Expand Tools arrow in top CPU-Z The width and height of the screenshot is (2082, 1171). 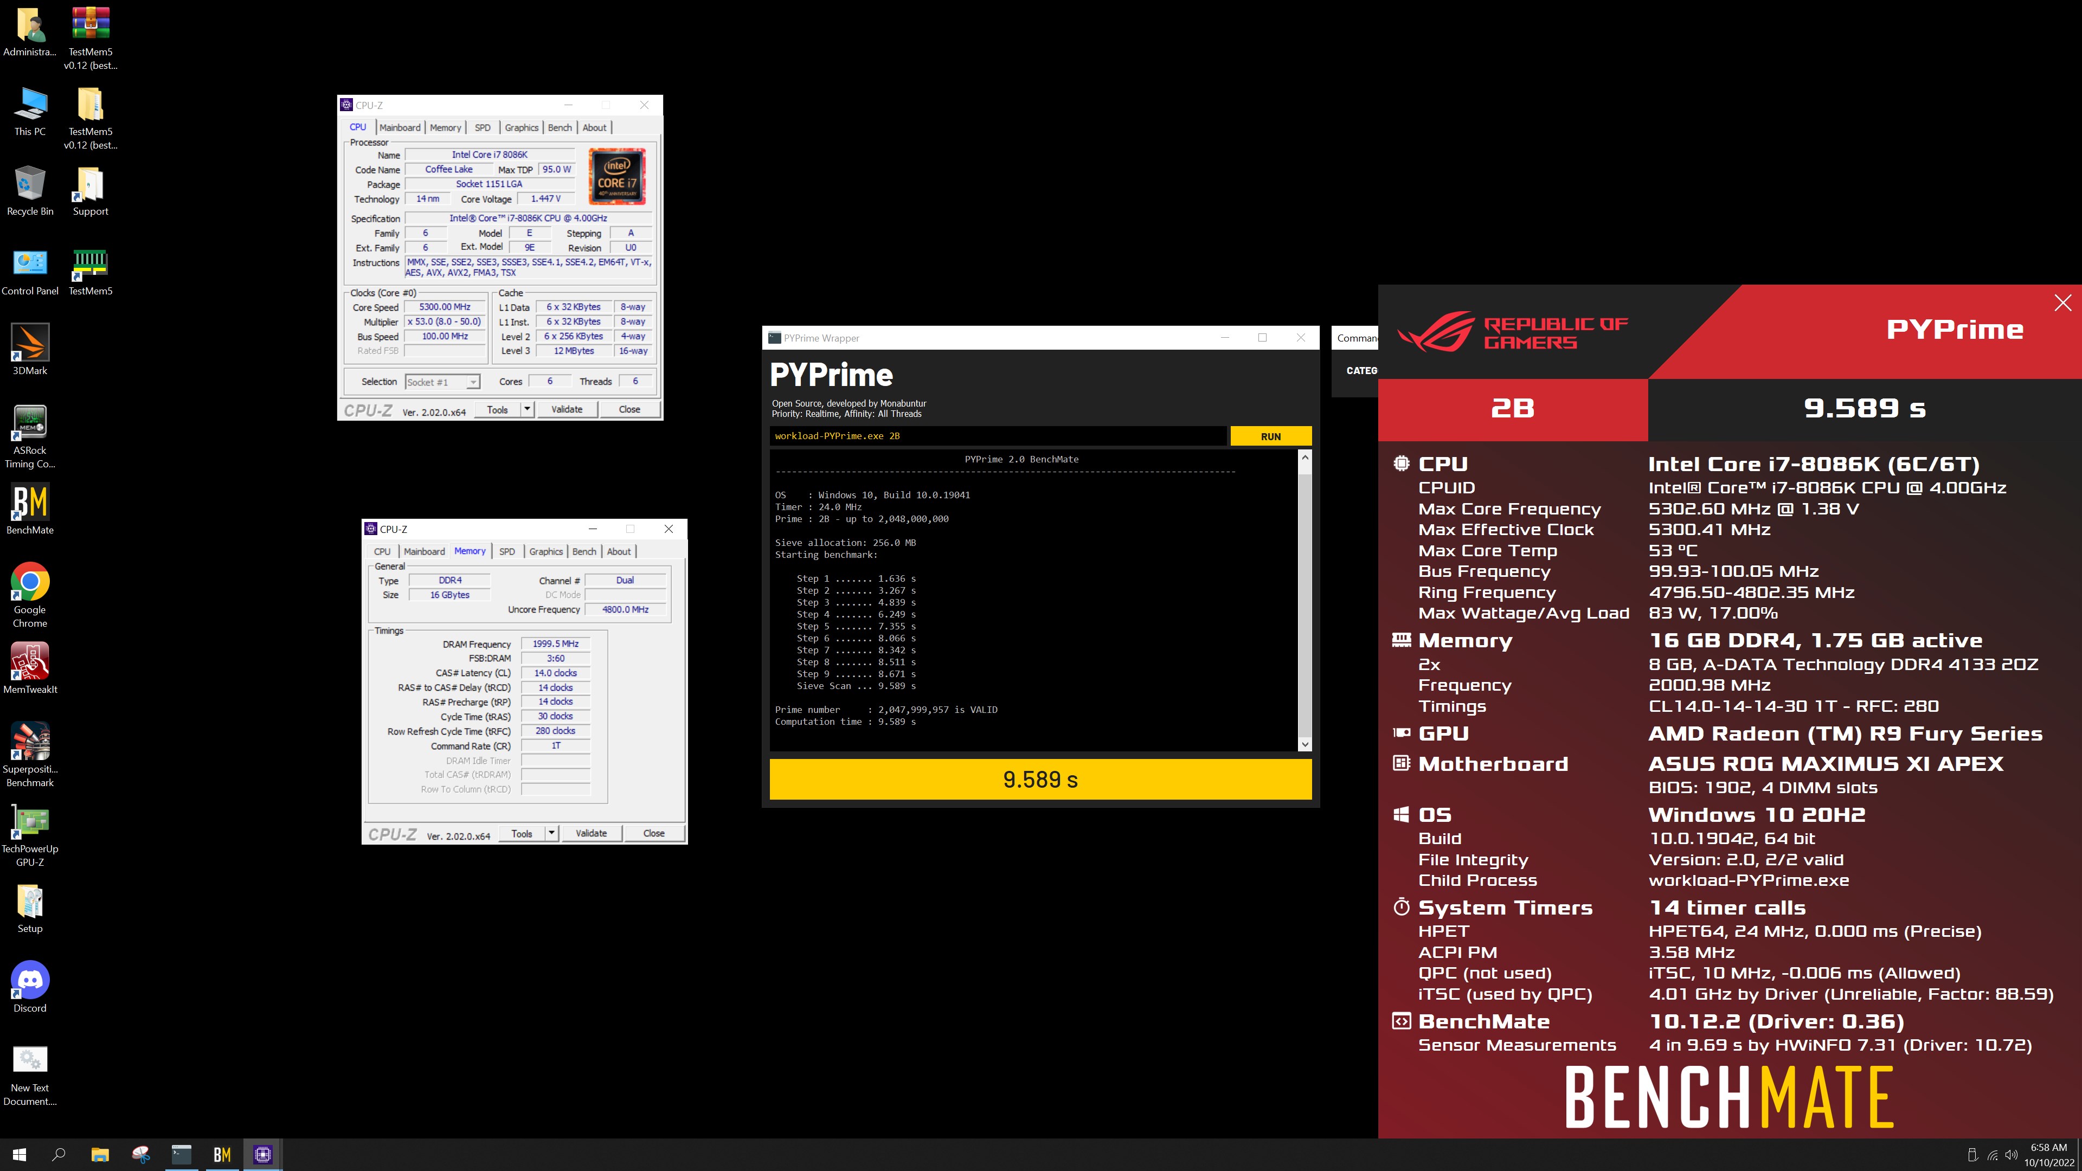click(527, 409)
